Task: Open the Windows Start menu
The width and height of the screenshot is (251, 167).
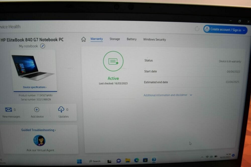Action: tap(79, 161)
